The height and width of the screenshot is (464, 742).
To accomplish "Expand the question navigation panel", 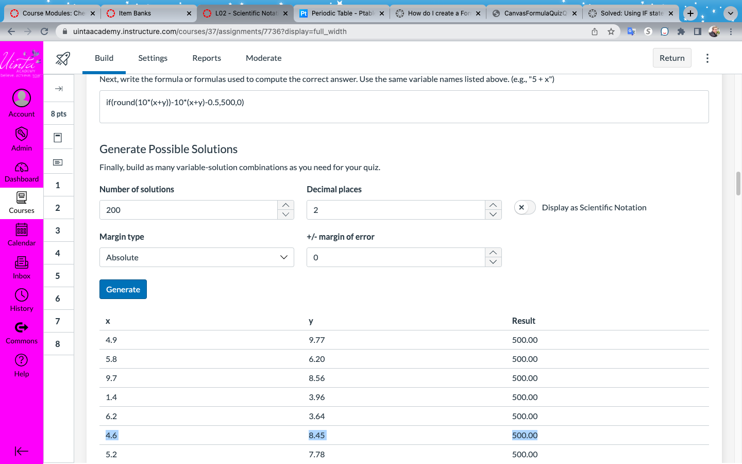I will (59, 89).
